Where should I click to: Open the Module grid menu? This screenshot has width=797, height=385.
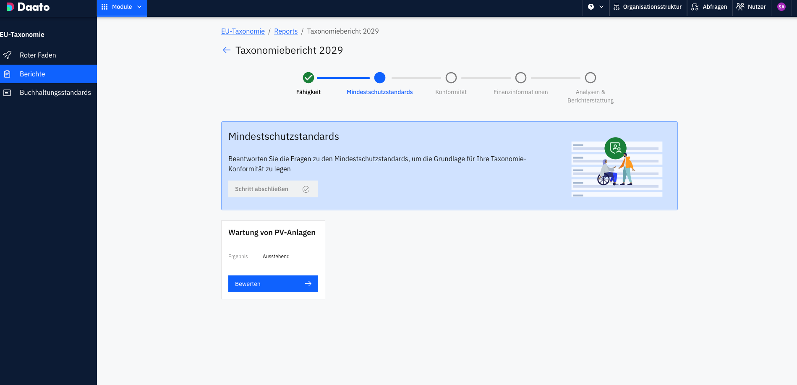[x=122, y=7]
